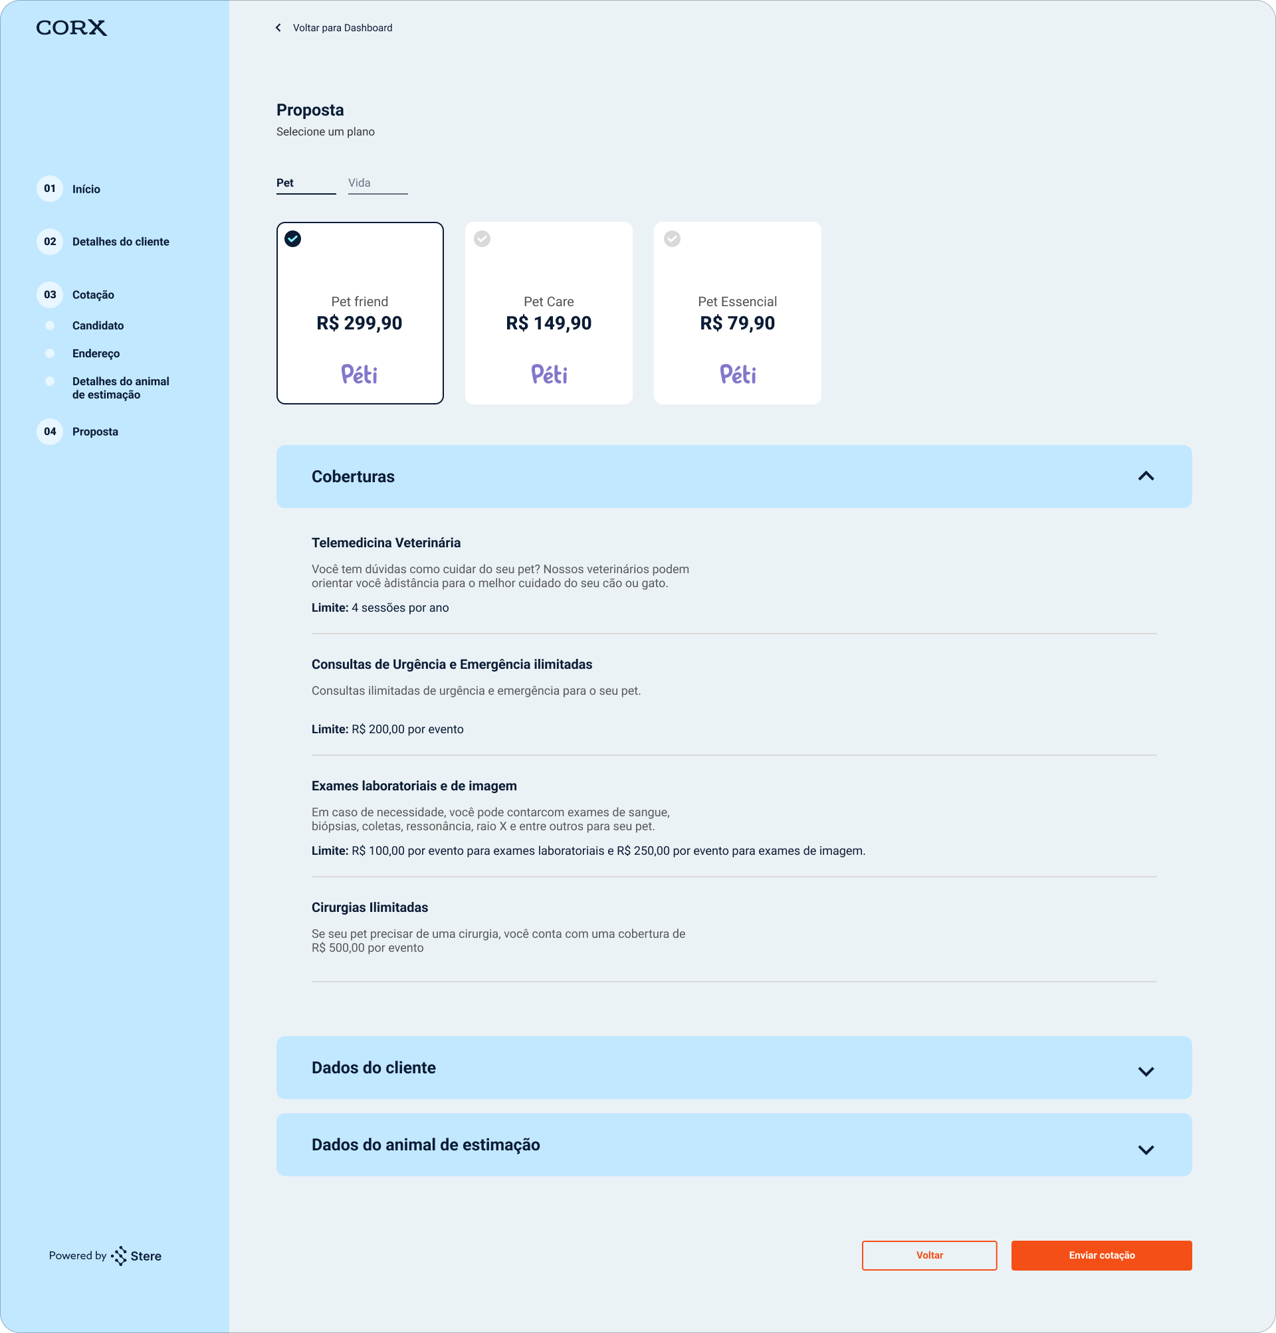Choose the R$ 79,90 price plan
1276x1333 pixels.
pos(737,323)
